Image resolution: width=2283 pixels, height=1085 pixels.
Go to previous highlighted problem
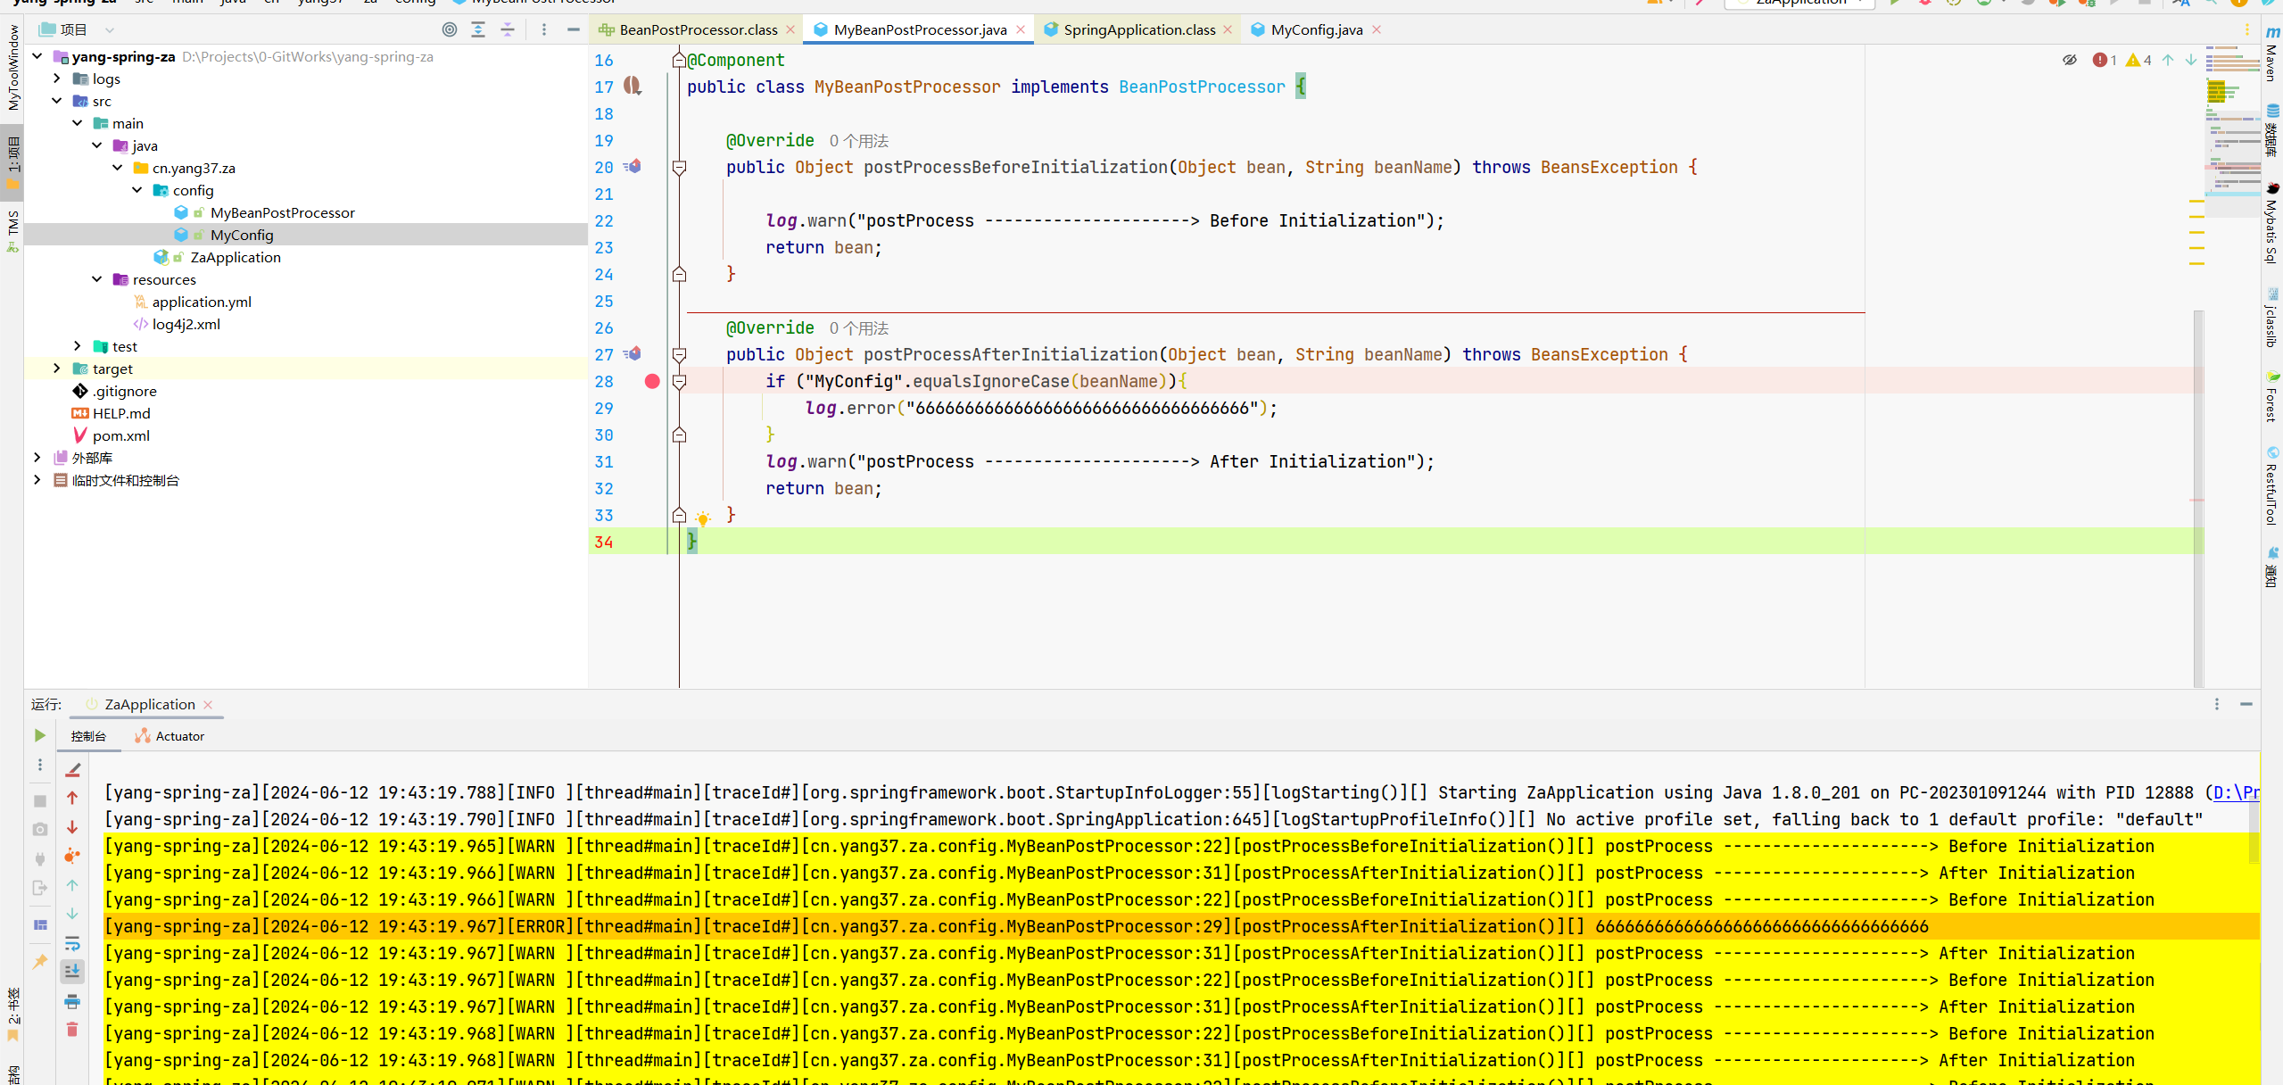click(2168, 60)
